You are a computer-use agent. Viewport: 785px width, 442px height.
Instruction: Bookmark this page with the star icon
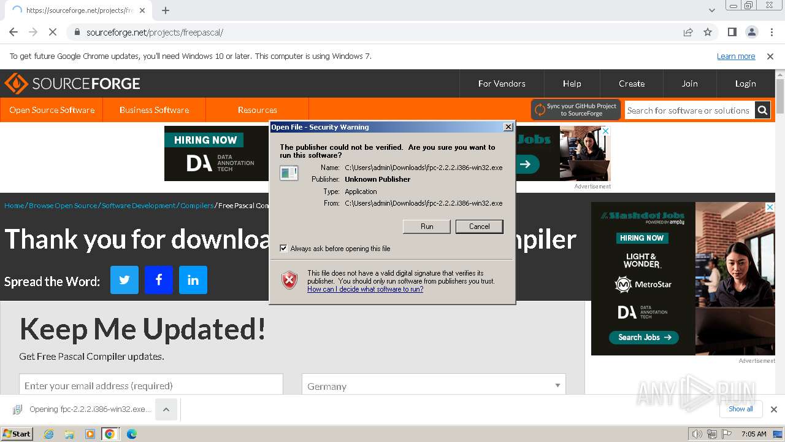[708, 32]
